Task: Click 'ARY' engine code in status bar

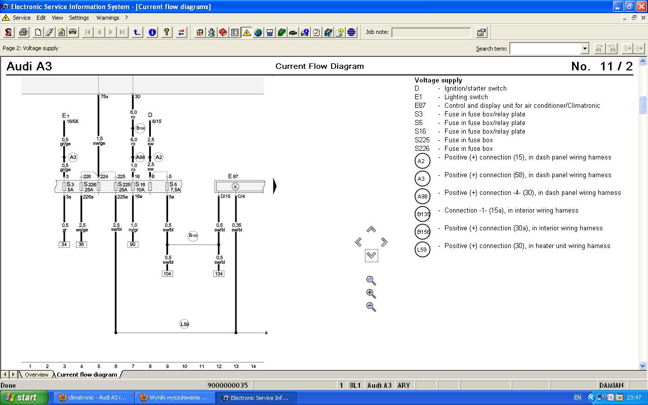Action: pos(404,385)
